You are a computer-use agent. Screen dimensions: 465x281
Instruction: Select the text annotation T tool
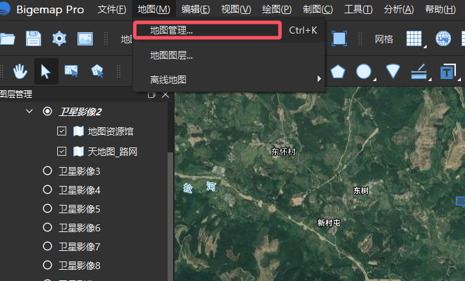click(x=448, y=71)
